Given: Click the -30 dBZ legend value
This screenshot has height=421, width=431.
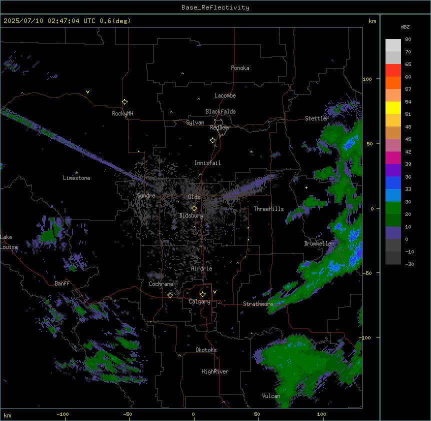Looking at the screenshot, I should pos(409,264).
